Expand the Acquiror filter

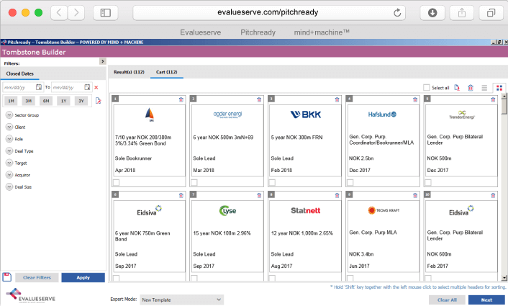coord(9,175)
